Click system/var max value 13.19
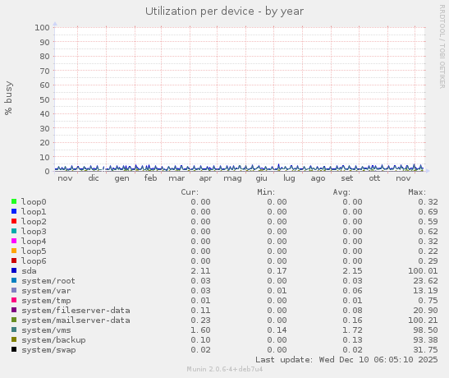 (x=425, y=291)
